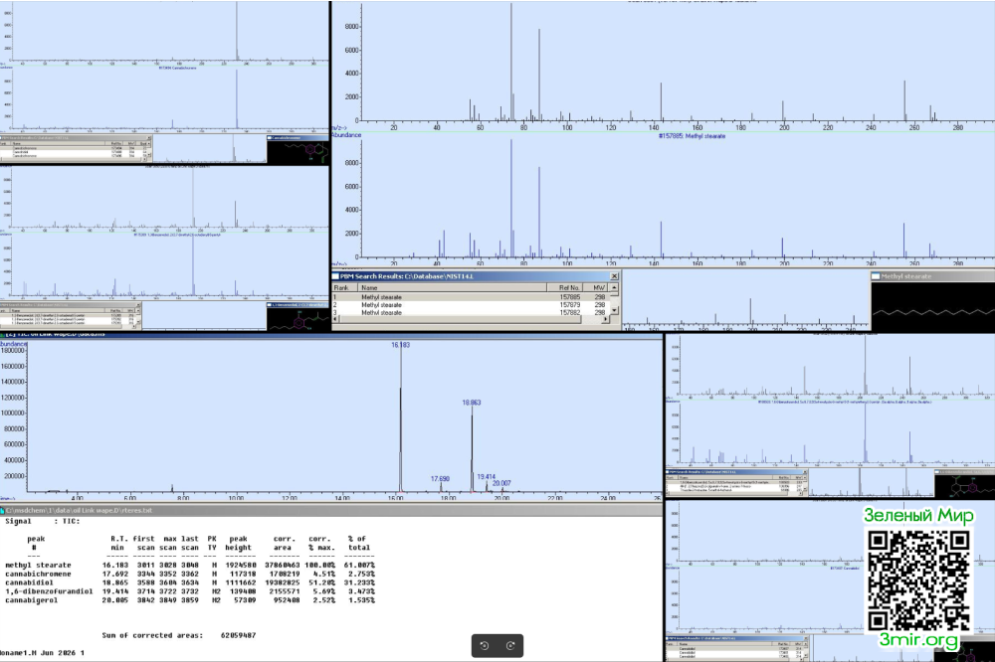Close the PBM Search Results window

tap(614, 276)
